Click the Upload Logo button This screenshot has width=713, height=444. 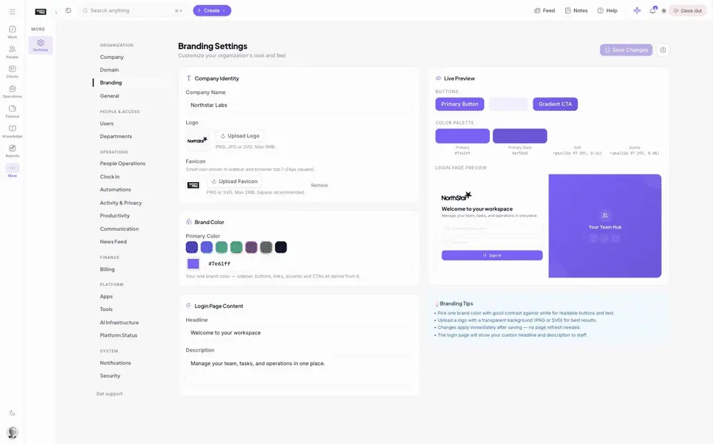click(240, 136)
